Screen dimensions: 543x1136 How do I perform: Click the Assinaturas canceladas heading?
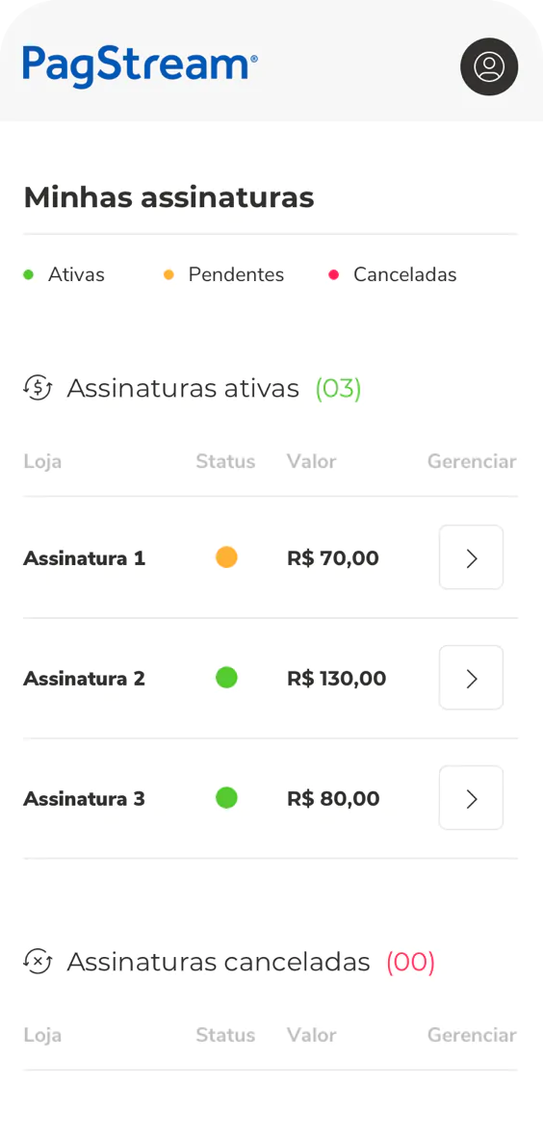click(219, 962)
